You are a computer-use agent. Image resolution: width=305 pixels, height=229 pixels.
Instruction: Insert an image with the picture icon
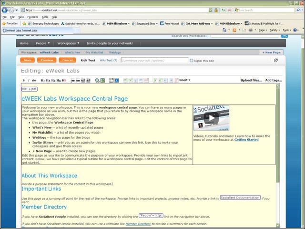coord(102,81)
